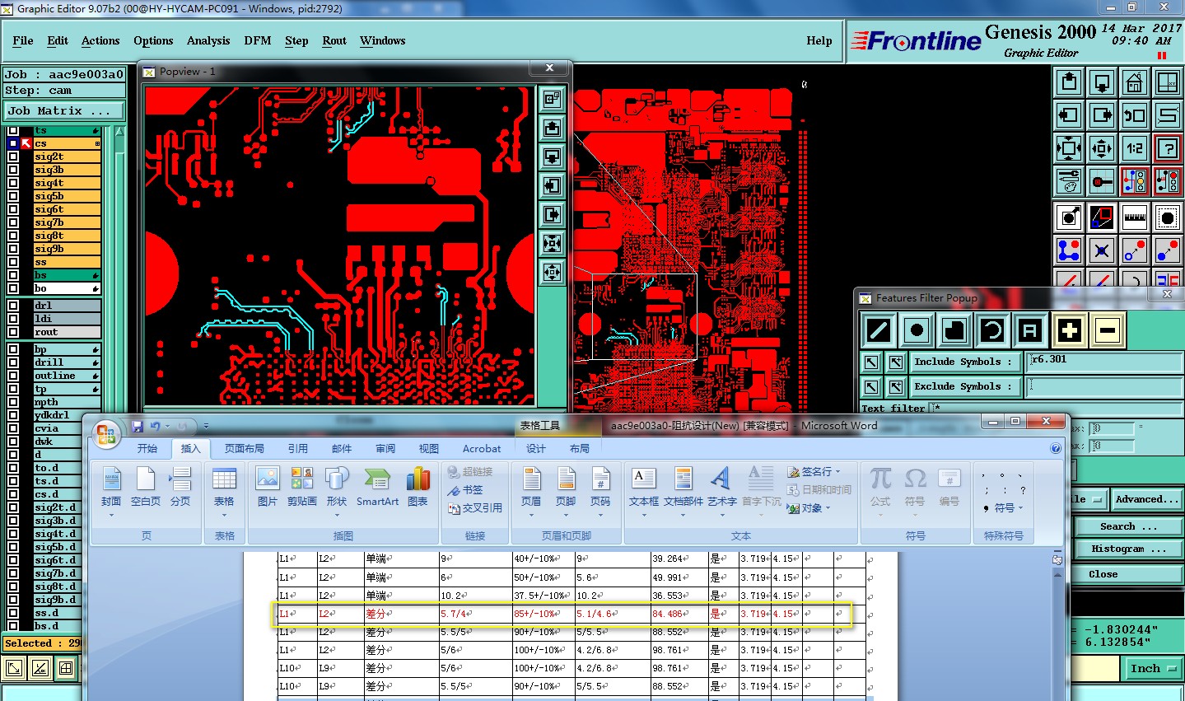Image resolution: width=1185 pixels, height=701 pixels.
Task: Click the Home view icon in Genesis toolbar
Action: [1135, 82]
